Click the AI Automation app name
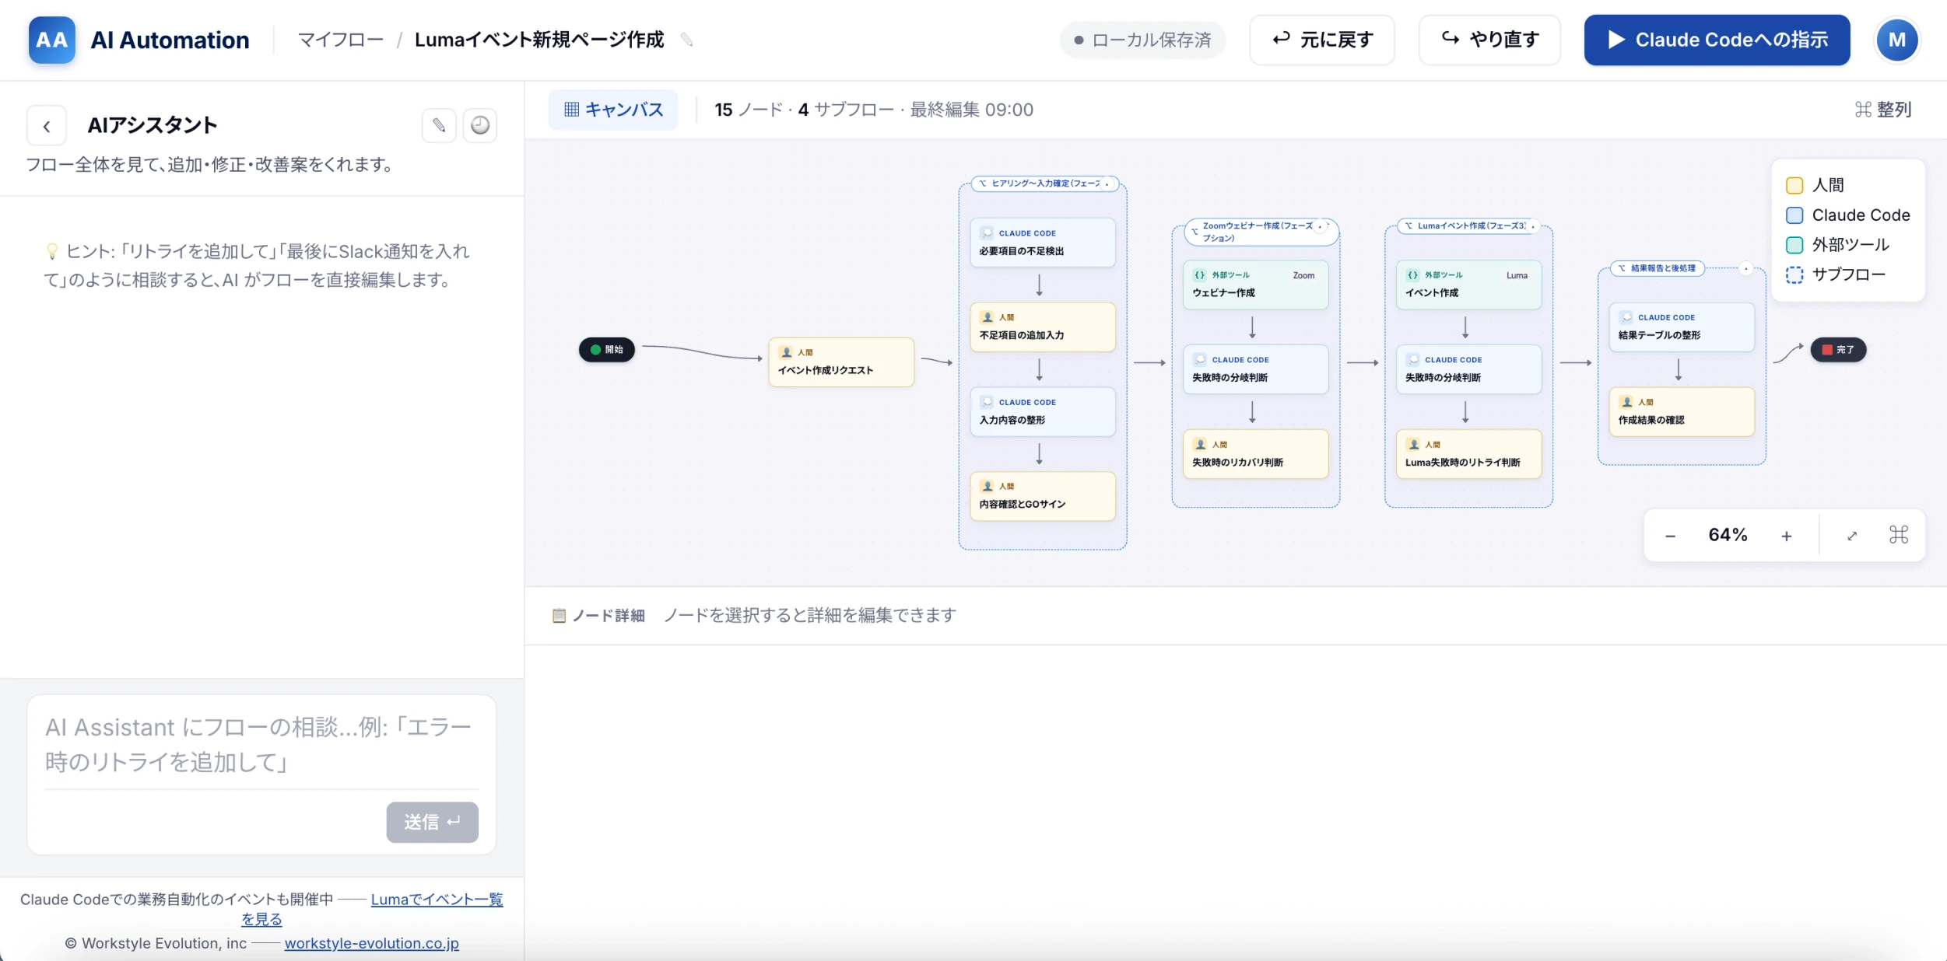Viewport: 1947px width, 961px height. click(170, 40)
